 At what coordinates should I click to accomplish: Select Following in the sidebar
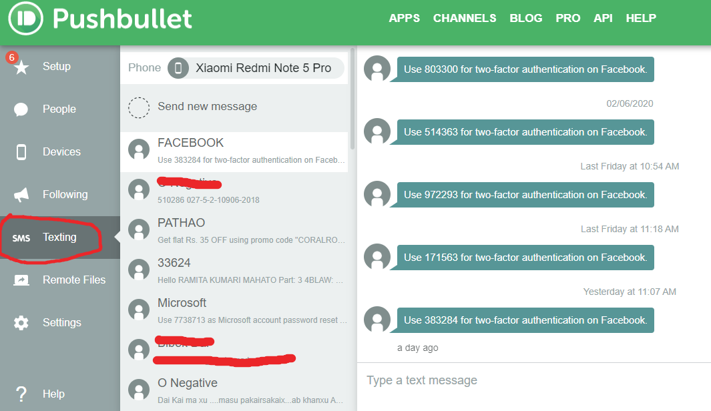coord(60,194)
